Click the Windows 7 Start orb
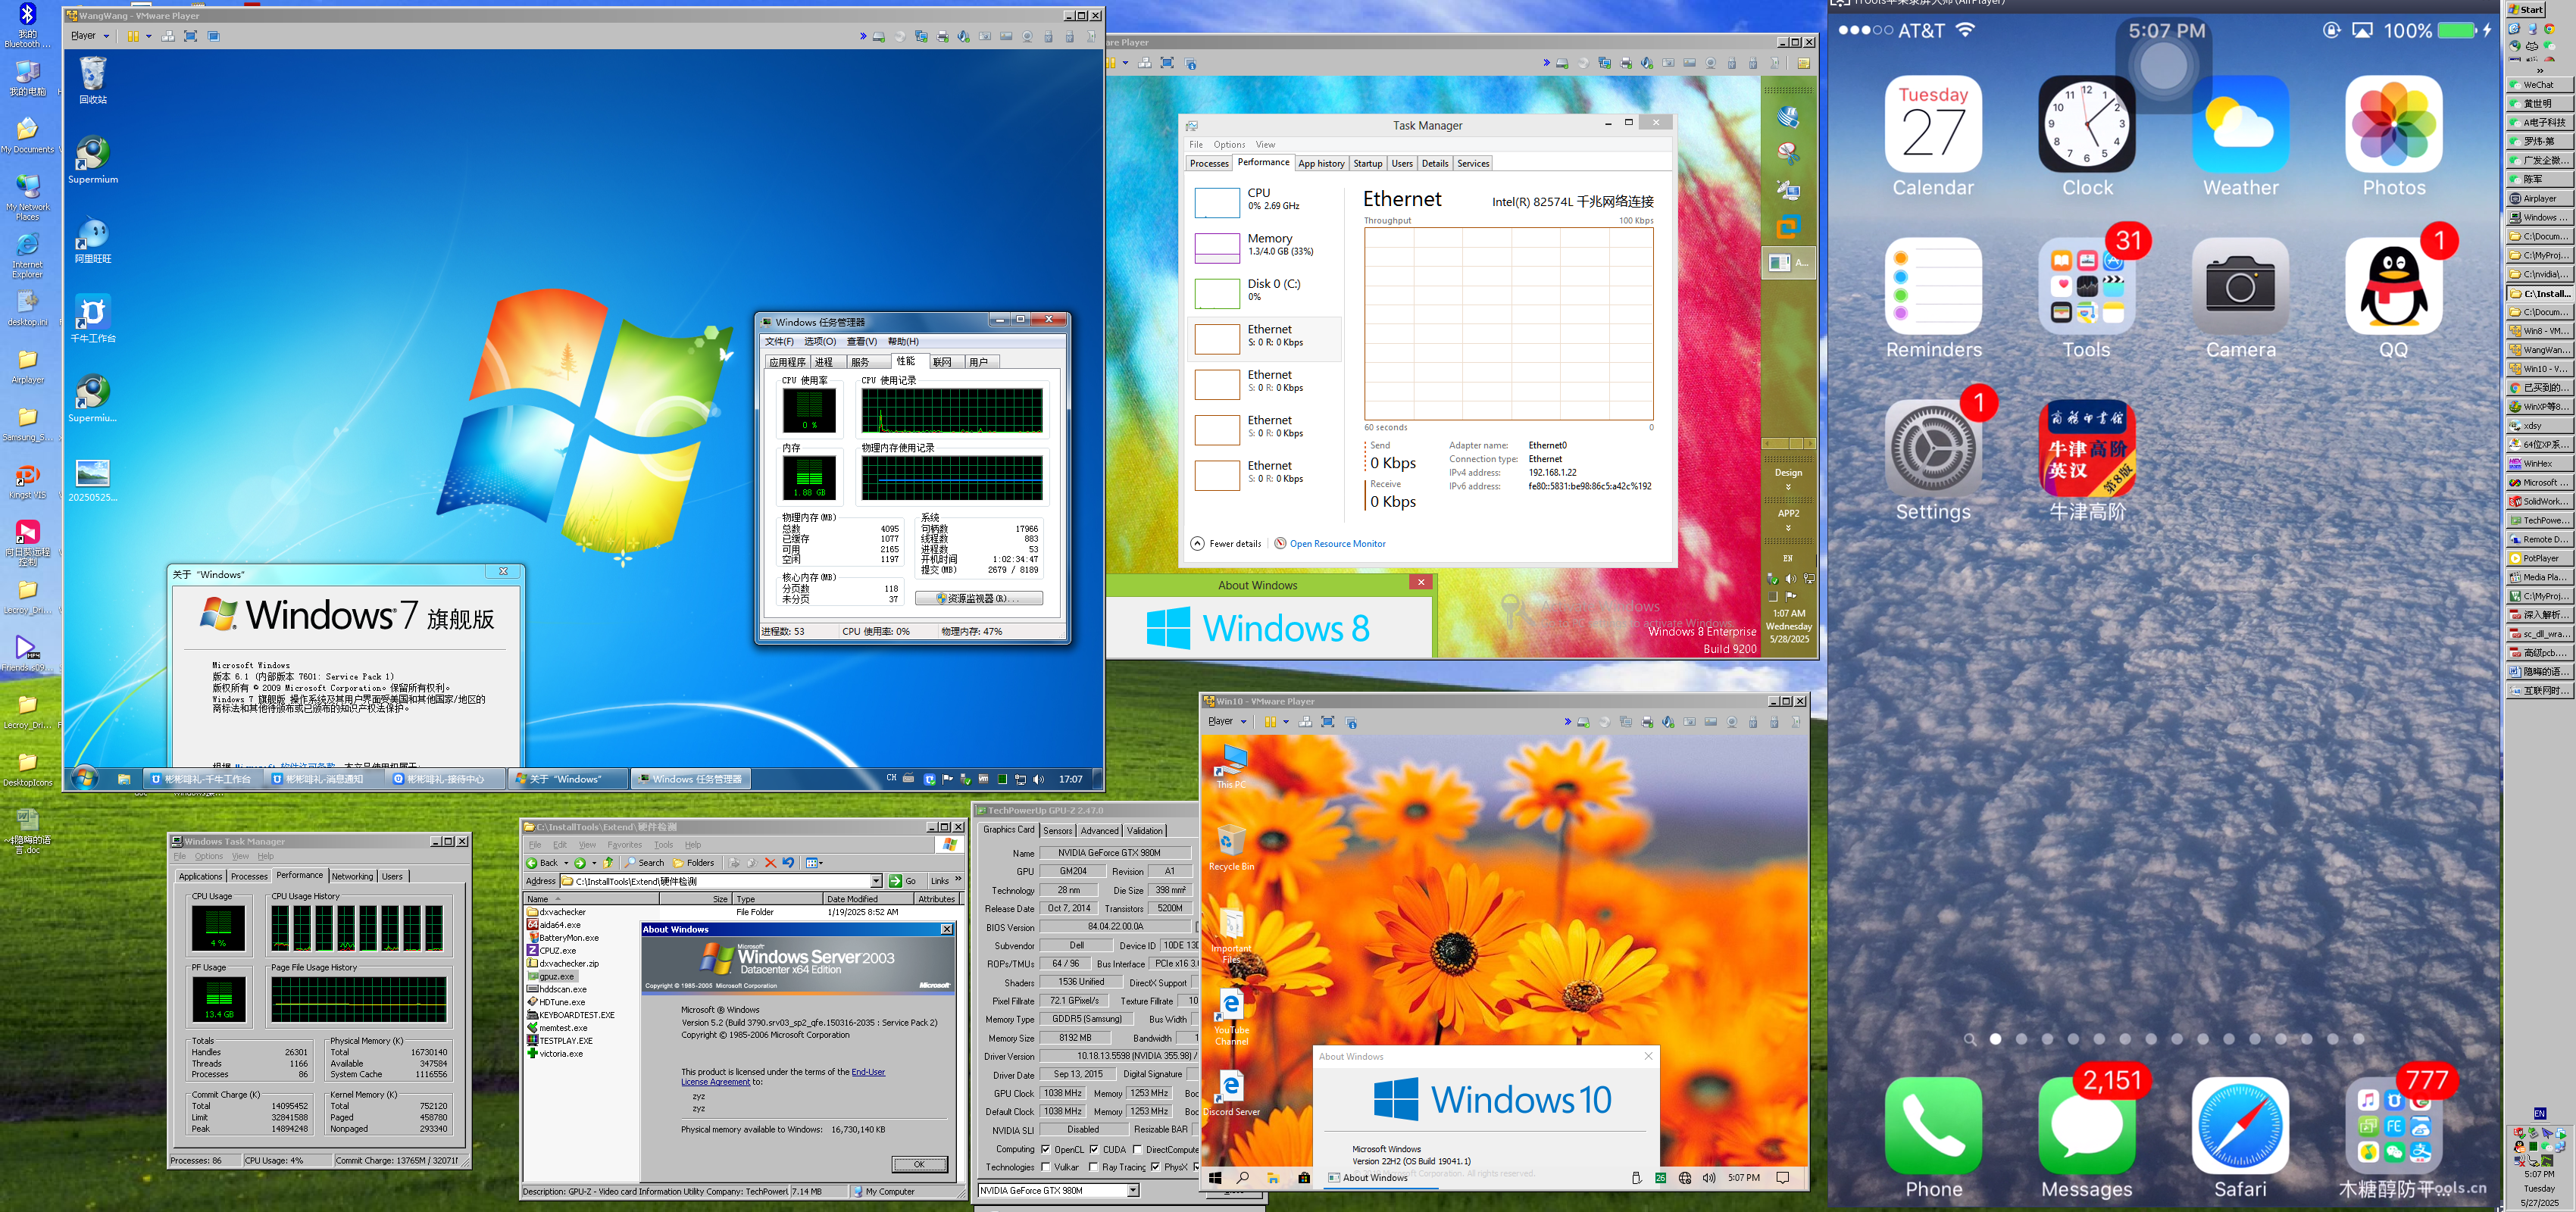 [x=85, y=778]
